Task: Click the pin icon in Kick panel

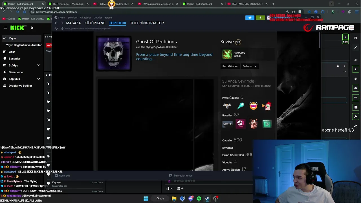Action: coord(338,67)
